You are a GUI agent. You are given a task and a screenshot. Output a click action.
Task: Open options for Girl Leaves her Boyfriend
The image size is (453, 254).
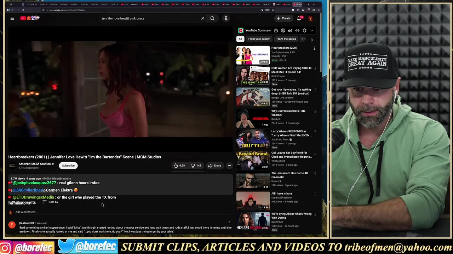[314, 153]
